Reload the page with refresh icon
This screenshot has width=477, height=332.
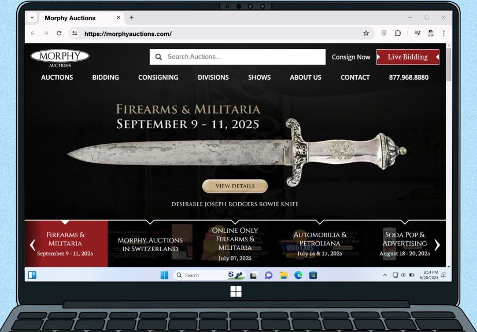[59, 33]
